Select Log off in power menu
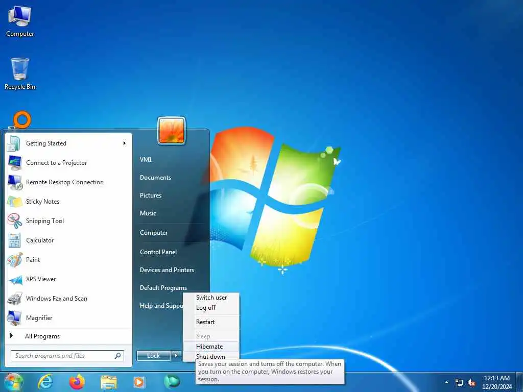Screen dimensions: 523x392 point(206,308)
